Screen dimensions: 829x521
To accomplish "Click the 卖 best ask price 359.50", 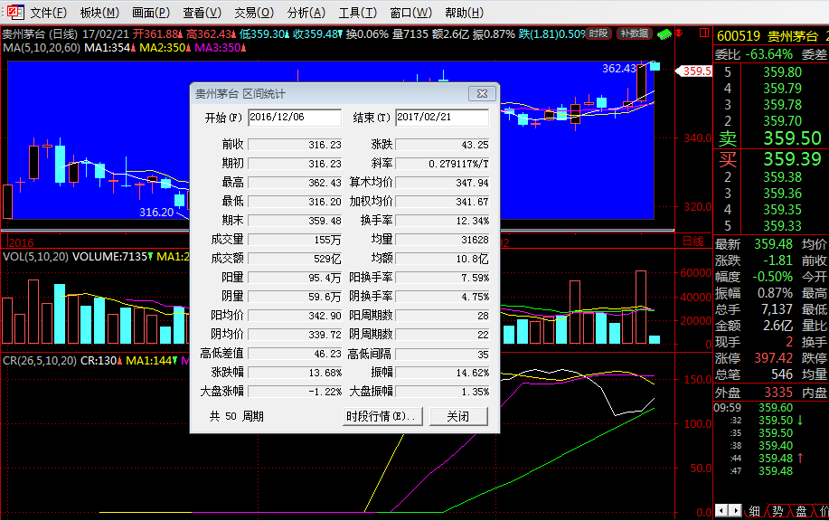I will [x=792, y=138].
